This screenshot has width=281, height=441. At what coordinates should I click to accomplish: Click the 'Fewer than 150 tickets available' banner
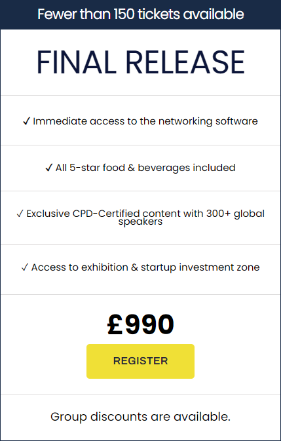[x=140, y=14]
